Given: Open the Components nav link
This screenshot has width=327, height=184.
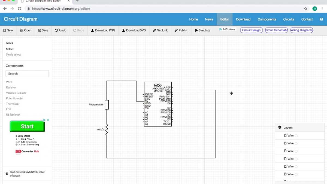Looking at the screenshot, I should click(267, 19).
